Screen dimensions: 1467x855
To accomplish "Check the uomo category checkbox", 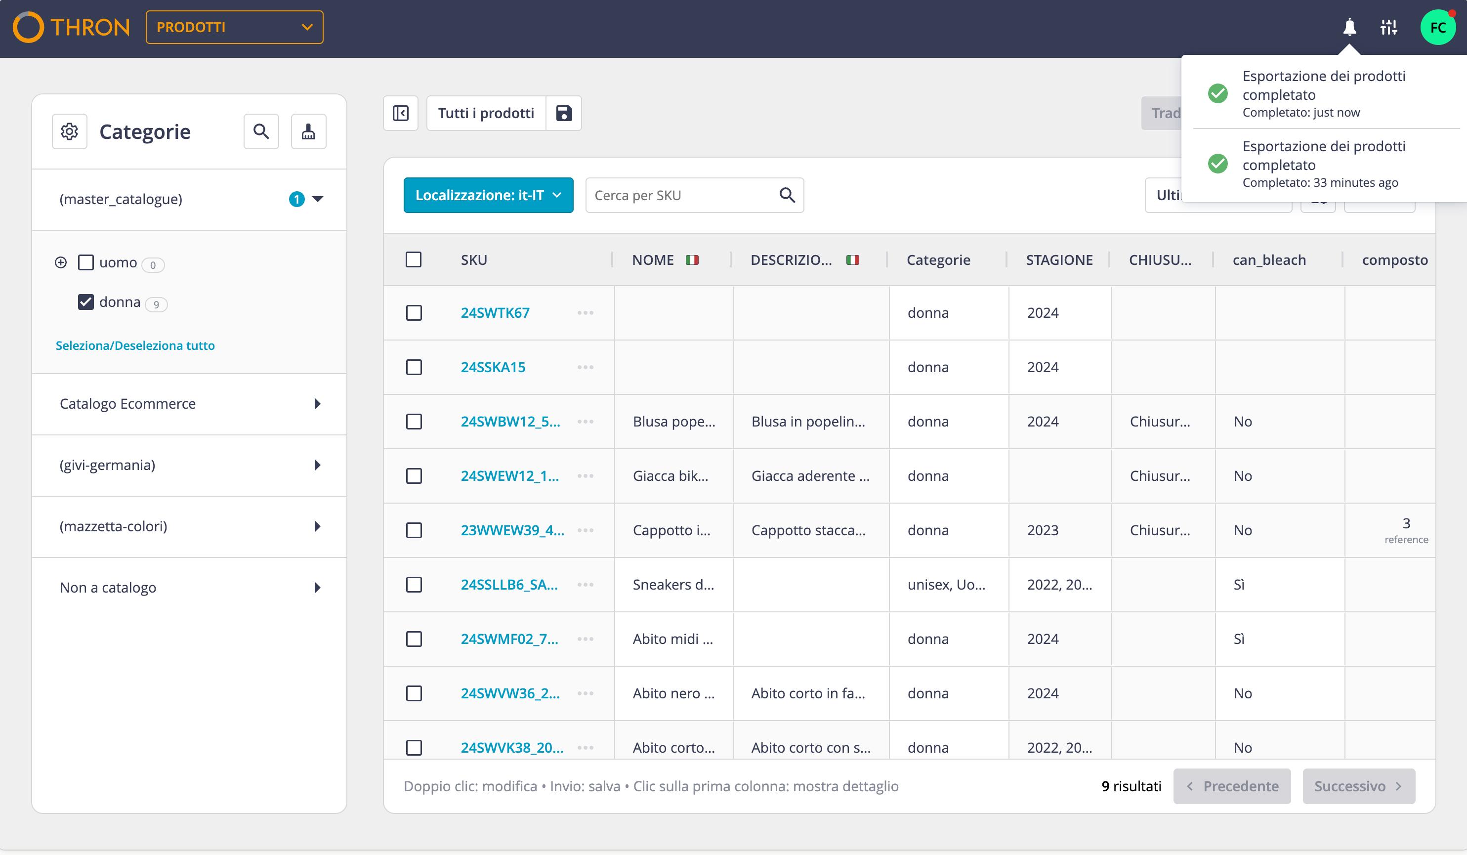I will pyautogui.click(x=85, y=262).
